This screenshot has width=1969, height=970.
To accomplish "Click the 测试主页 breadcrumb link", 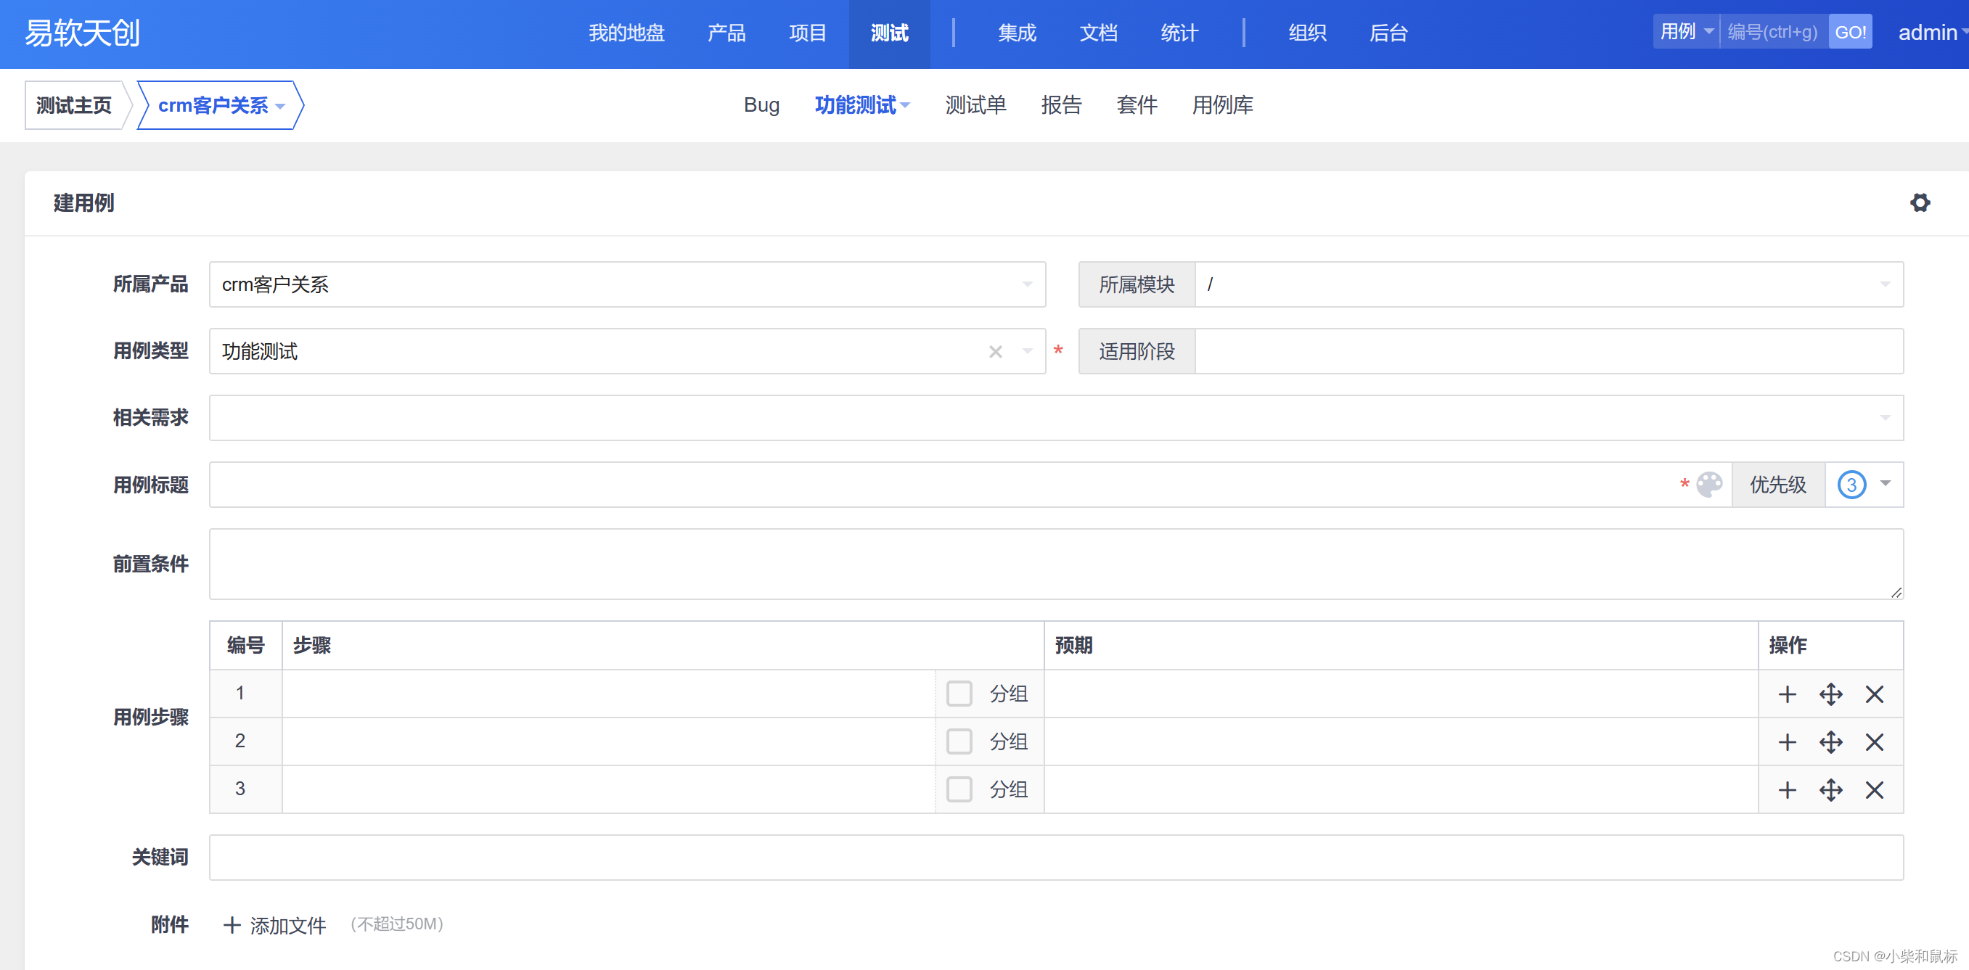I will [x=73, y=105].
